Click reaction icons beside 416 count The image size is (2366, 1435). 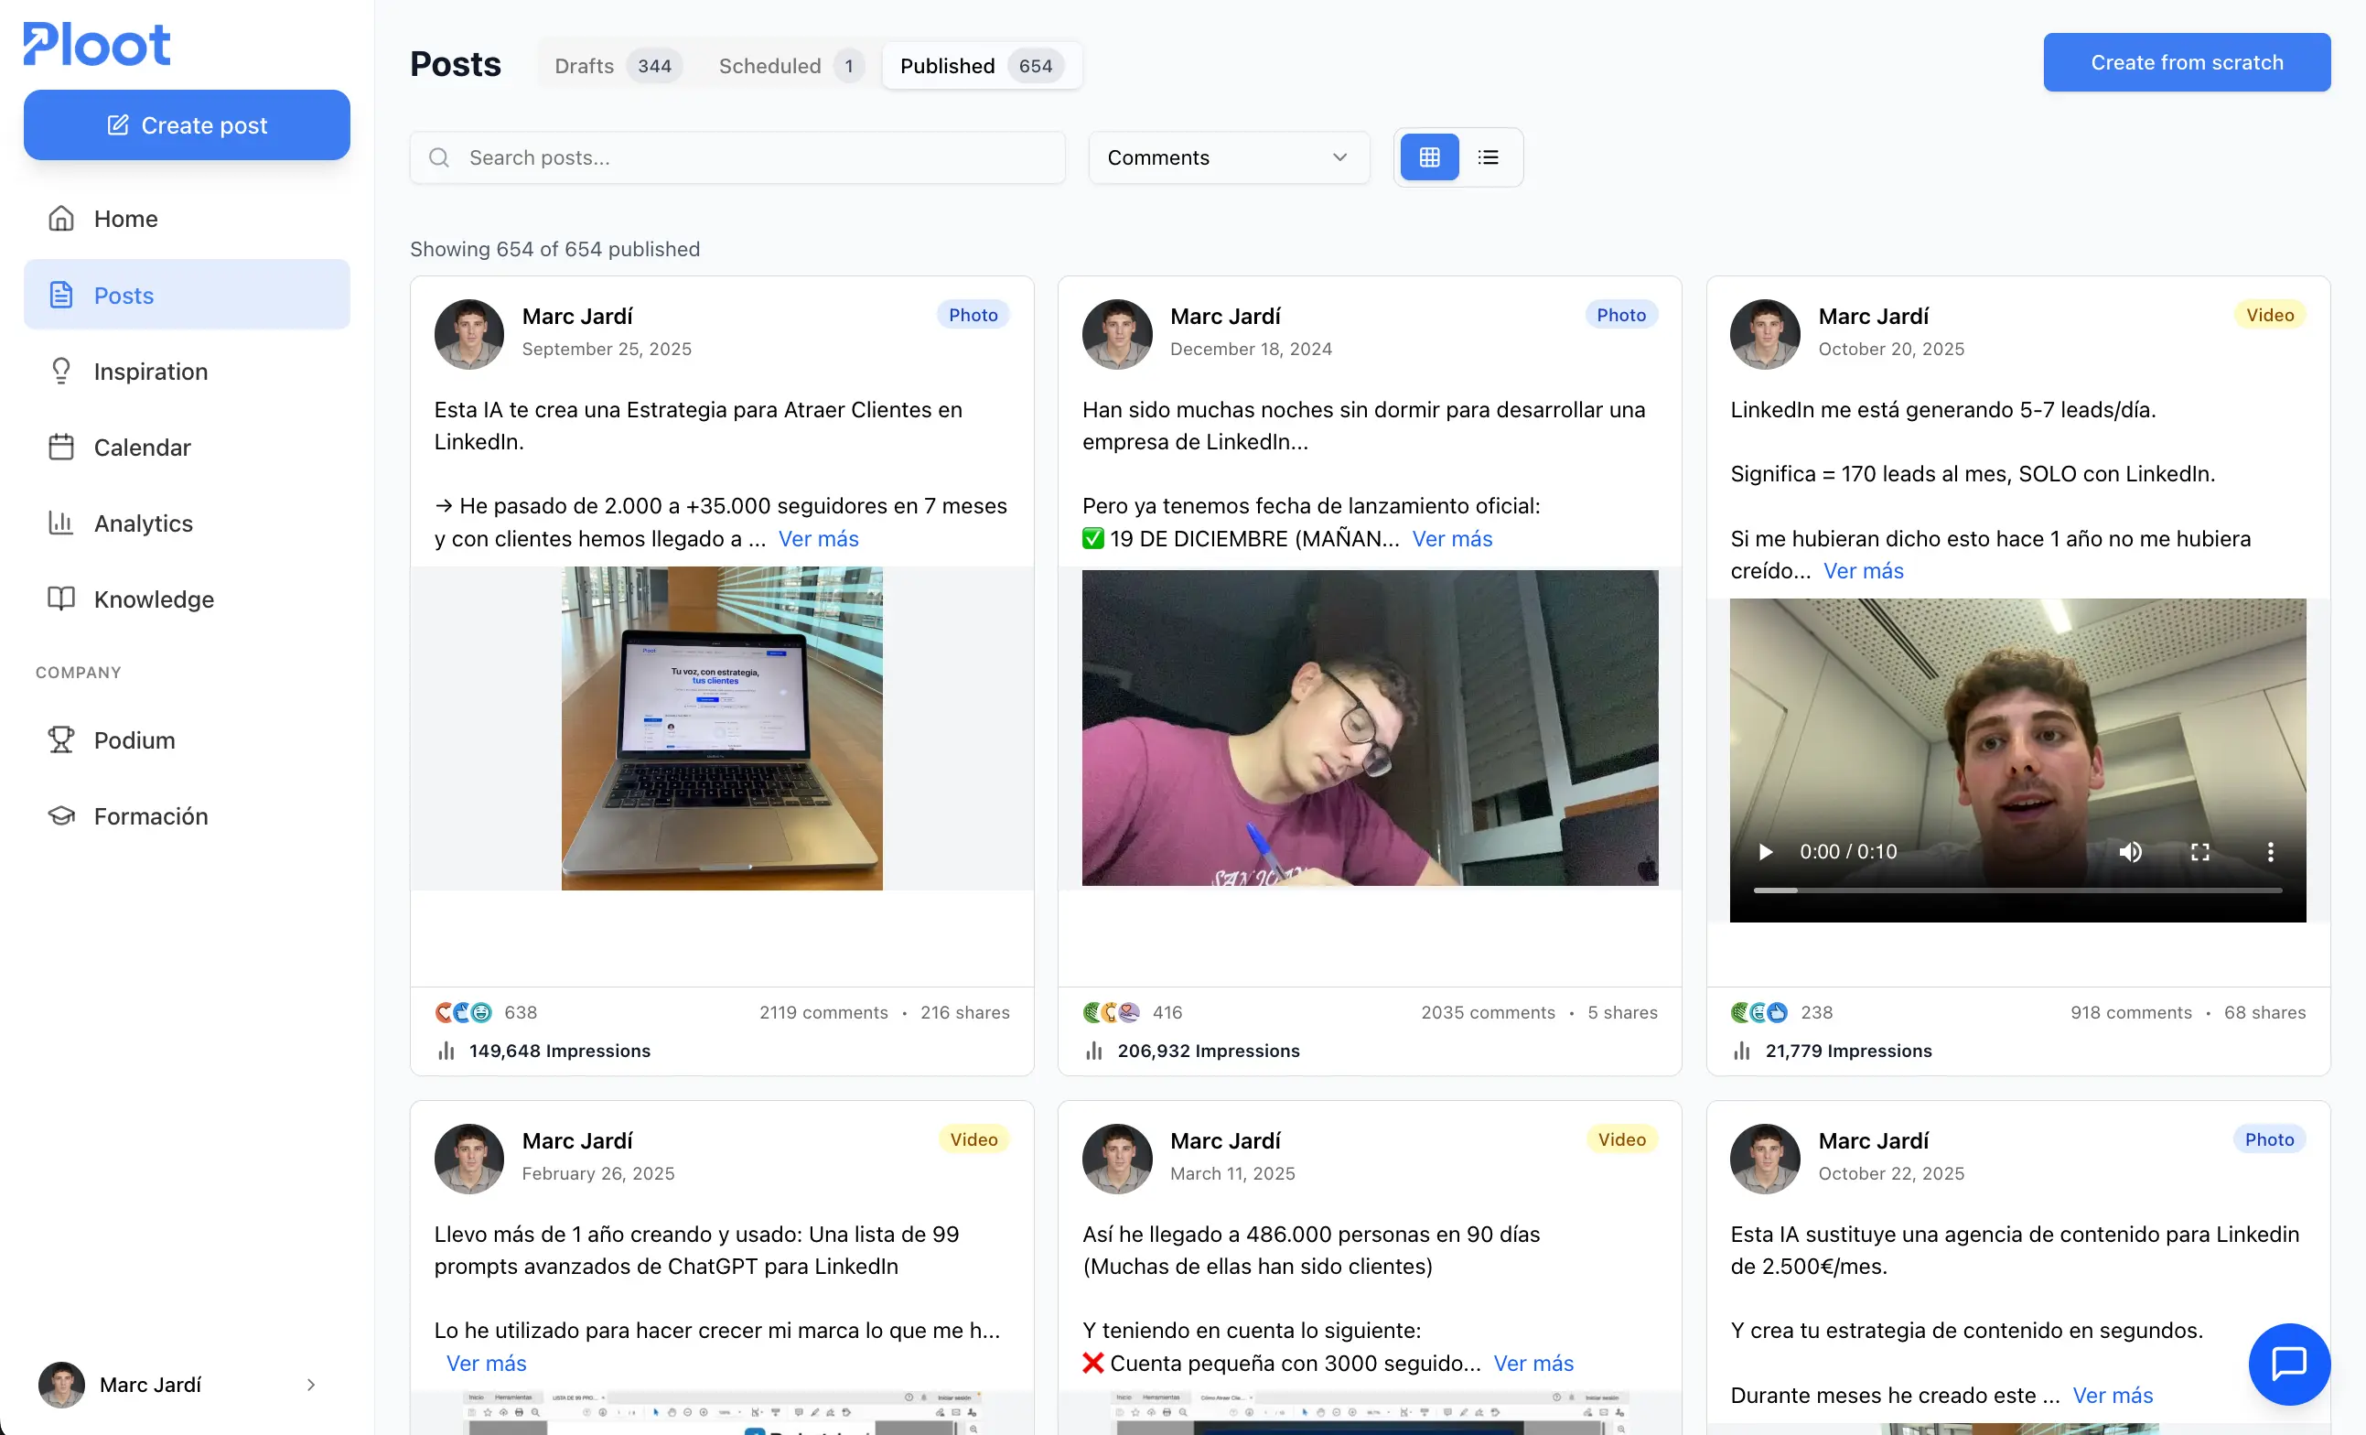[1111, 1012]
